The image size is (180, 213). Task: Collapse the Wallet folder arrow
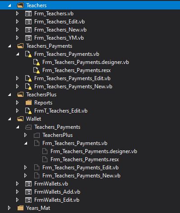(9, 119)
